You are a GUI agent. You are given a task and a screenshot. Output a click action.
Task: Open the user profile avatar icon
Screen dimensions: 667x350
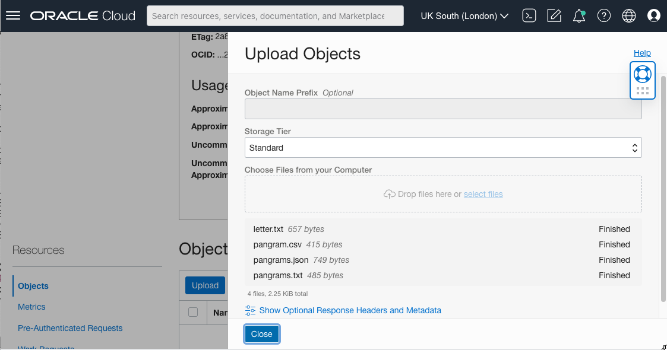pyautogui.click(x=654, y=15)
